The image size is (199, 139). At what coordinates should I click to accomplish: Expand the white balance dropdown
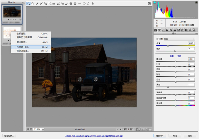click(x=179, y=39)
